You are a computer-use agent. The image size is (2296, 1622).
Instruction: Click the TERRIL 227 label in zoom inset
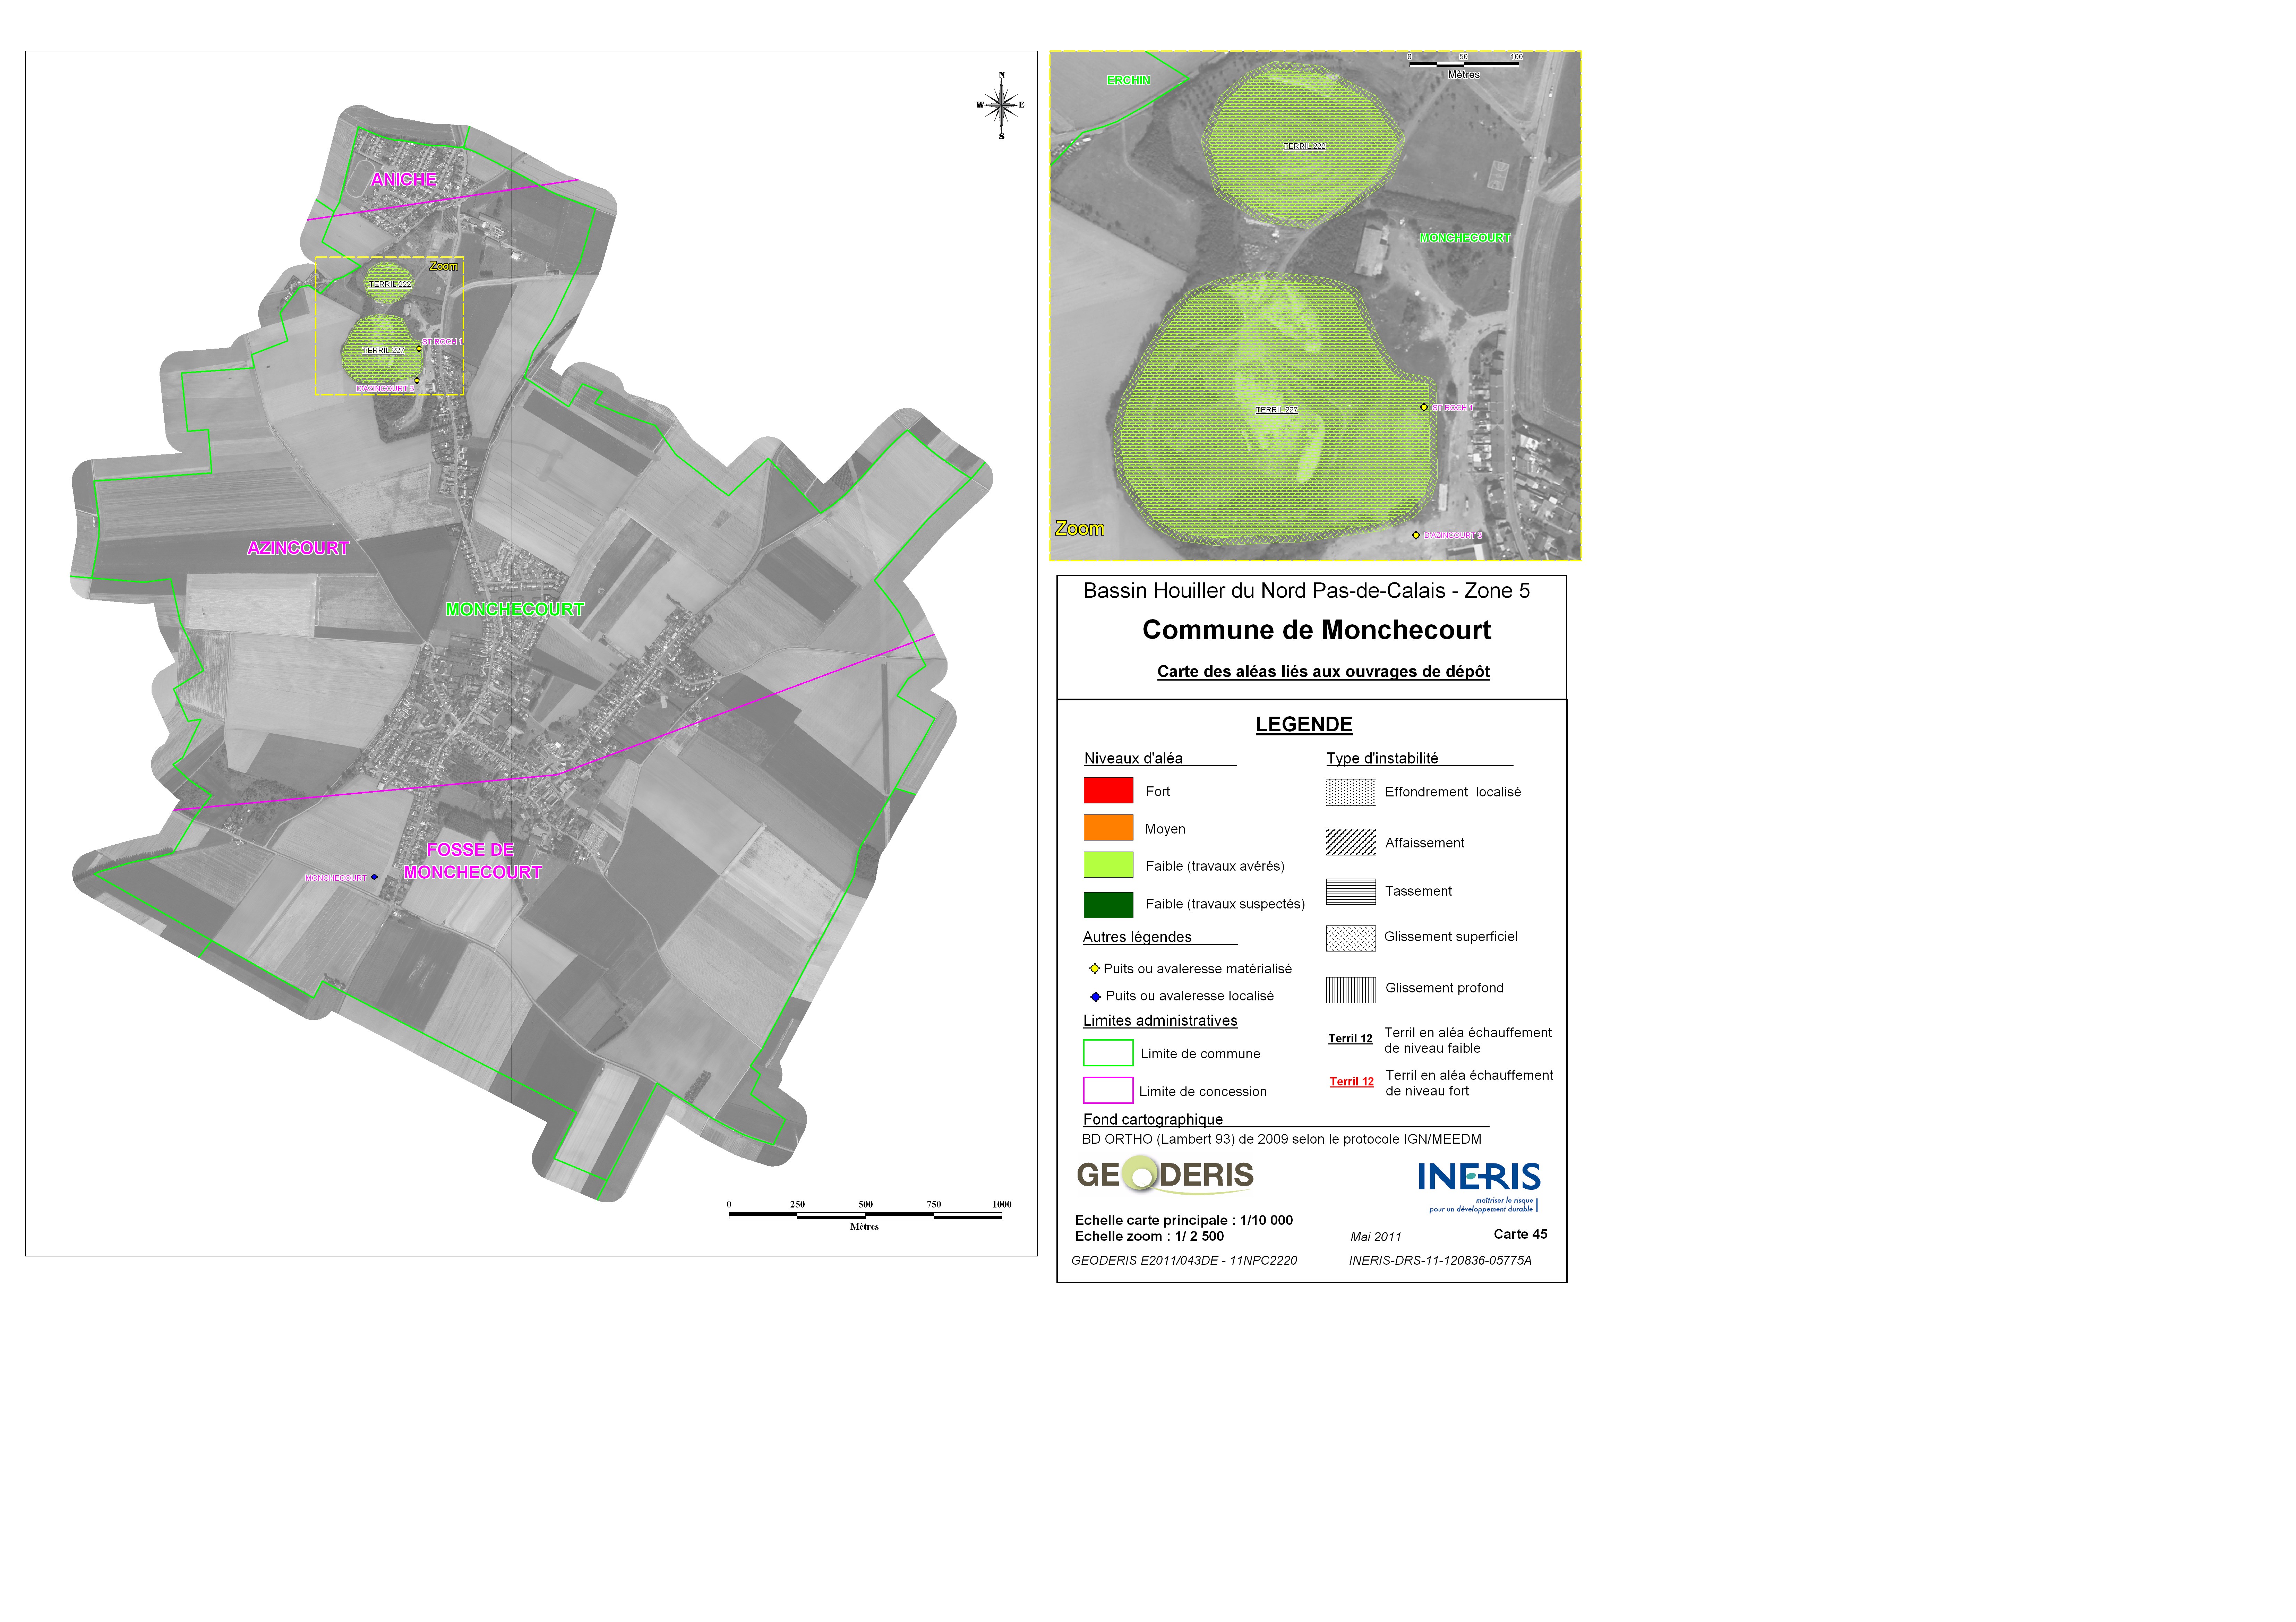1277,410
